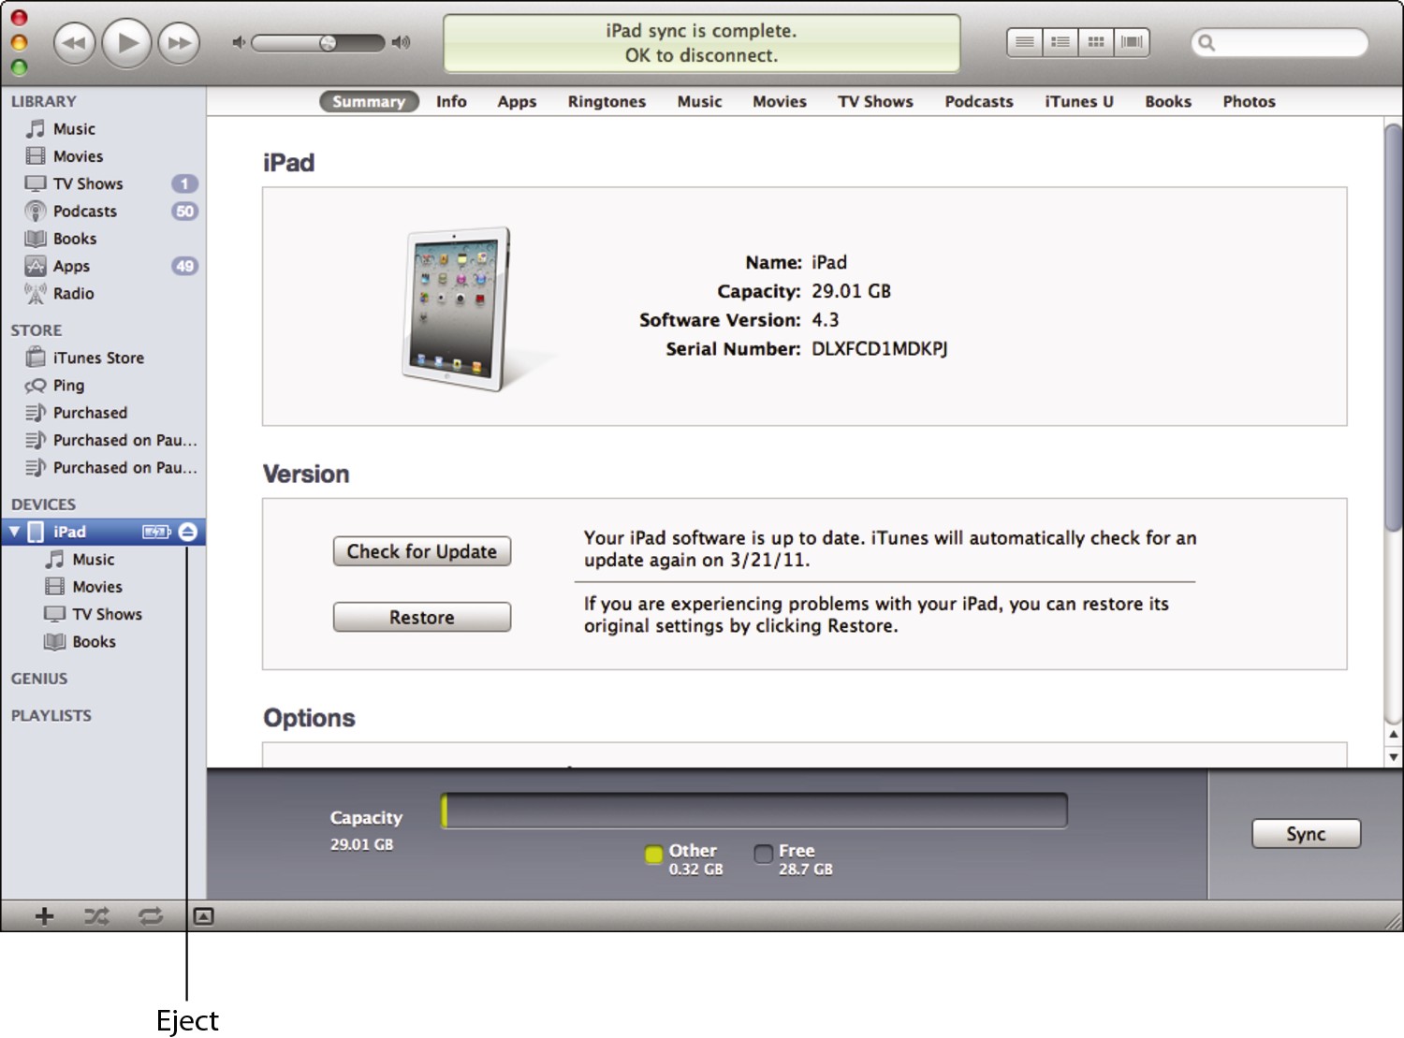Click the Sync button
The image size is (1404, 1038).
click(x=1306, y=834)
